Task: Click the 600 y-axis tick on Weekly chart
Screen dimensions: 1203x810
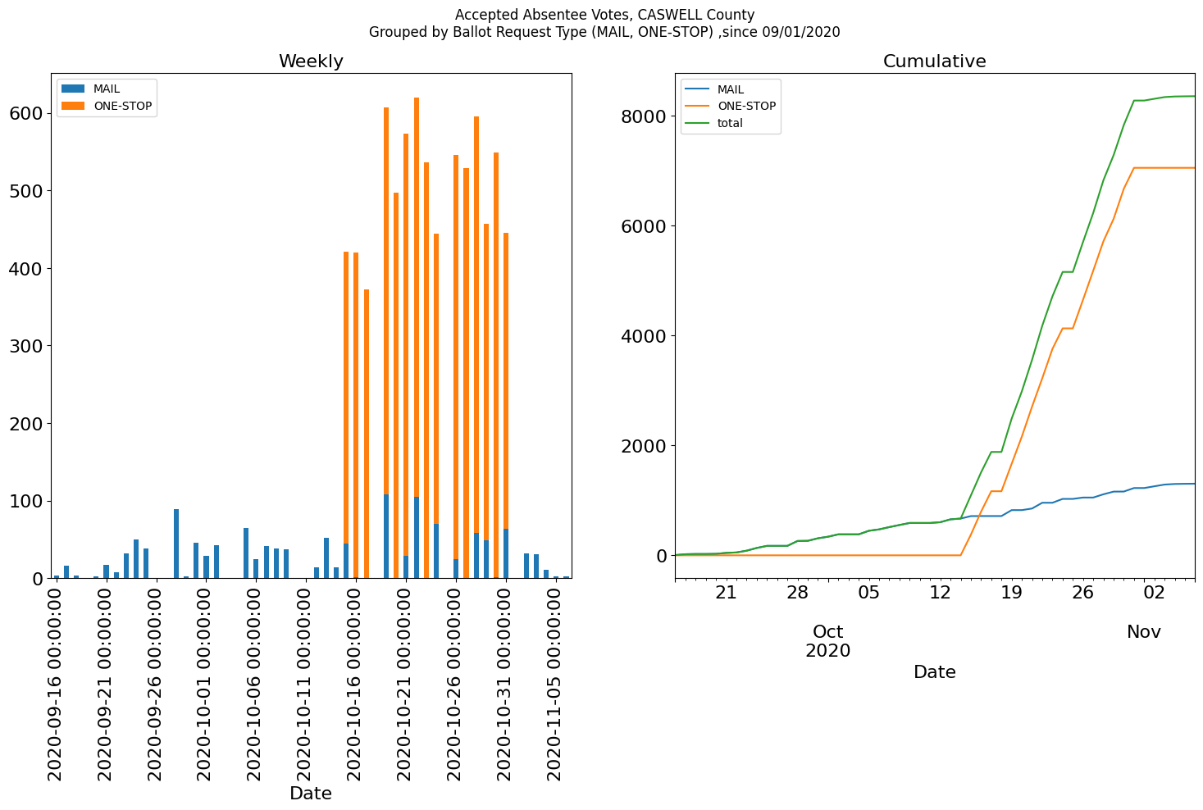Action: coord(25,113)
